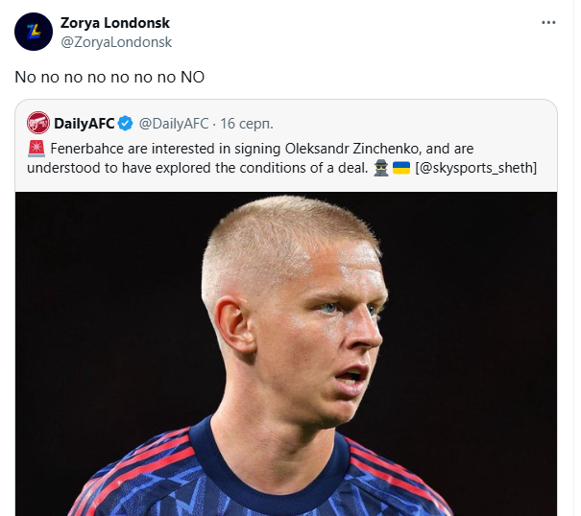Open the Zorya Londonsk display name link
Viewport: 581px width, 516px height.
[115, 23]
